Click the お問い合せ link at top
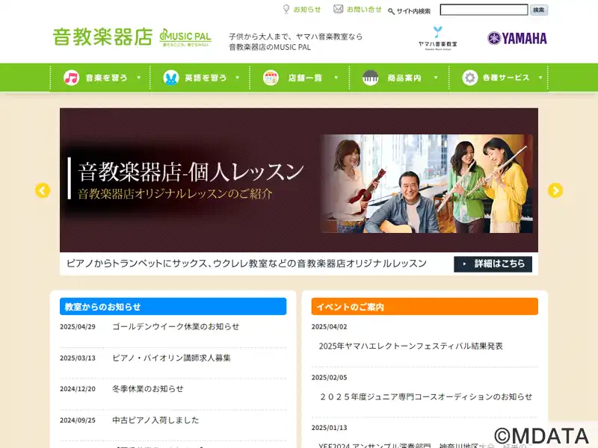The image size is (598, 448). (364, 10)
